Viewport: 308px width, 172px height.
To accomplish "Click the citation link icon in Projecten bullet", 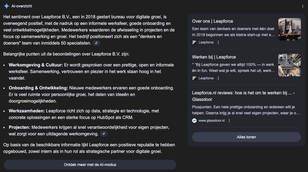I will [x=103, y=134].
